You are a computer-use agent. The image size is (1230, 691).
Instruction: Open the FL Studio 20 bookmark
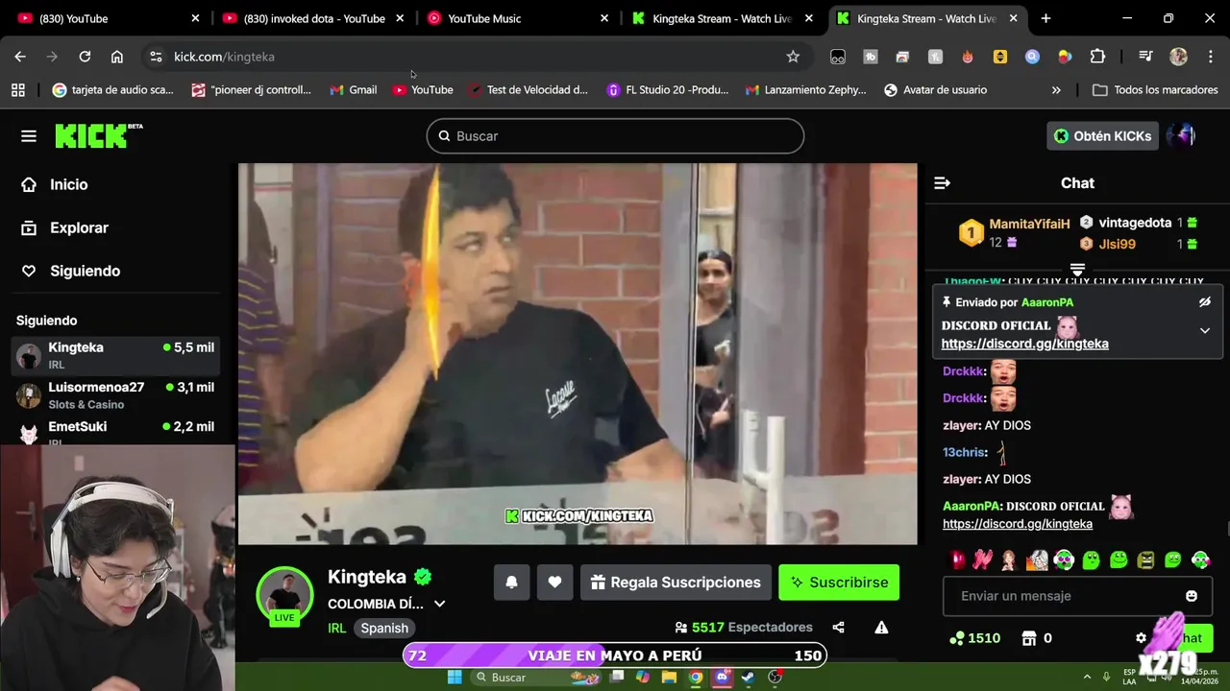tap(668, 89)
